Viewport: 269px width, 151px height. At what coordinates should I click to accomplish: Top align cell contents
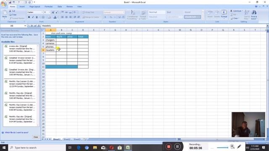[63, 12]
